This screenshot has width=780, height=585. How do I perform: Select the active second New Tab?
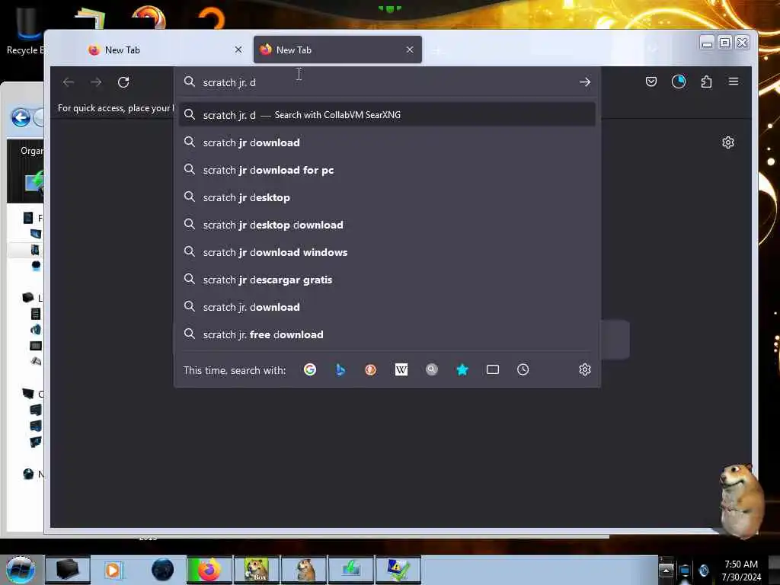point(337,50)
